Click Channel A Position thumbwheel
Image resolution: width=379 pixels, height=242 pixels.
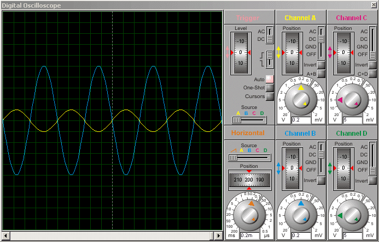(292, 53)
